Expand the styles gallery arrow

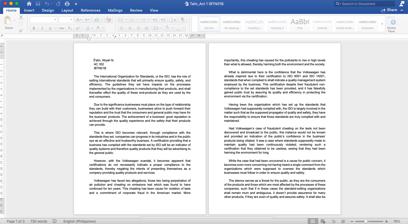[x=382, y=24]
